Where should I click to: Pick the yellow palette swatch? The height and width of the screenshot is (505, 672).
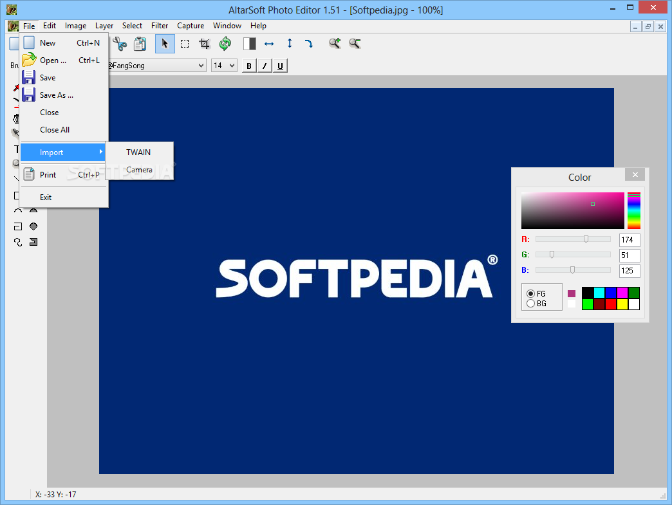[622, 304]
